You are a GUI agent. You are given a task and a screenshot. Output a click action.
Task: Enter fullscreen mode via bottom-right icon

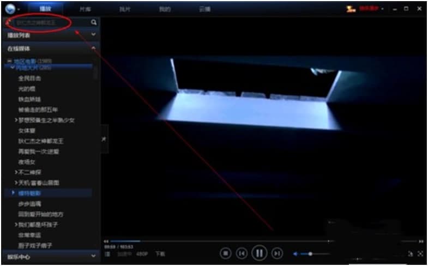coord(420,253)
